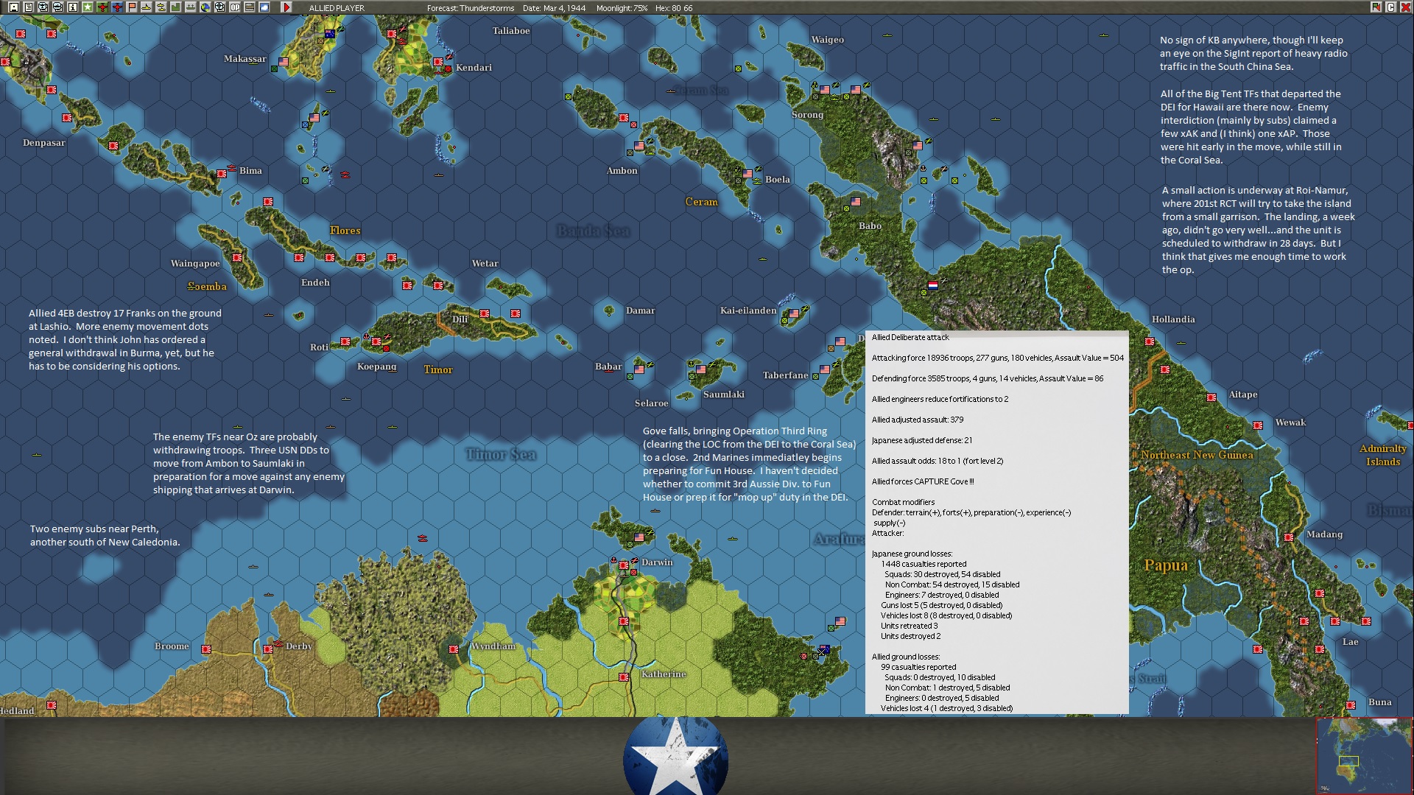Click the OP operations icon
This screenshot has height=795, width=1414.
point(235,7)
